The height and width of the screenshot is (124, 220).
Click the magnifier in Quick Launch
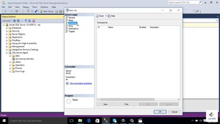point(200,2)
